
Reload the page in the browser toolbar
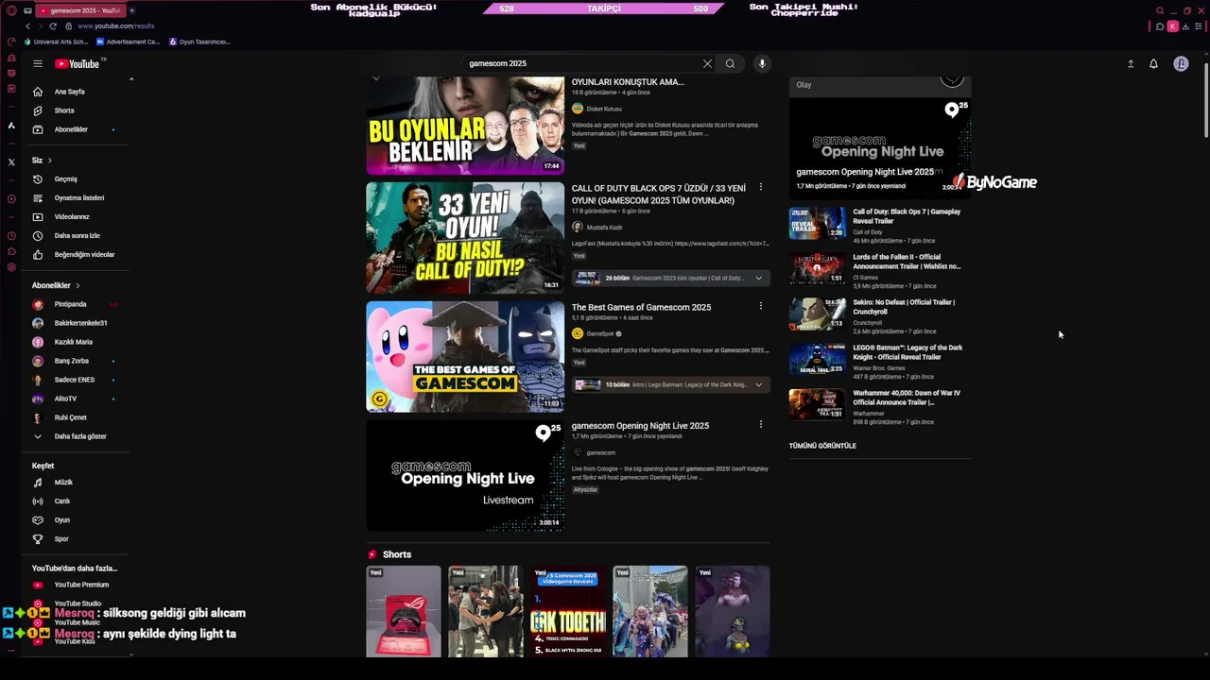pos(53,25)
